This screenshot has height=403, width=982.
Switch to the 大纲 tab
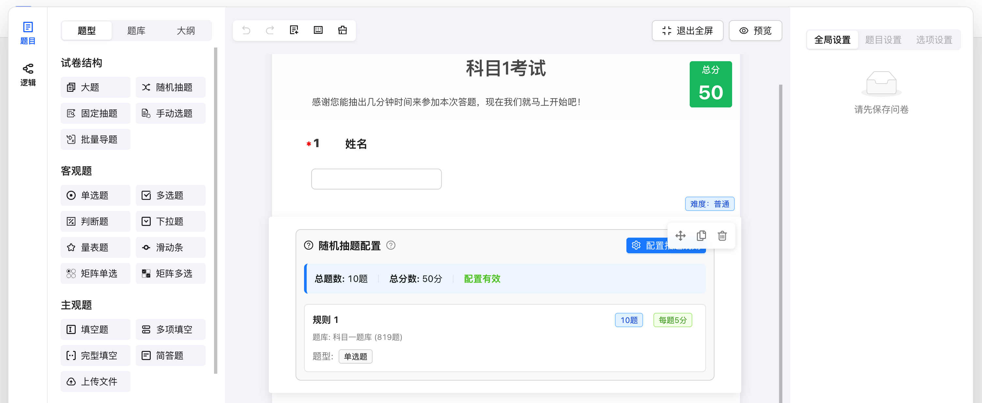[186, 31]
